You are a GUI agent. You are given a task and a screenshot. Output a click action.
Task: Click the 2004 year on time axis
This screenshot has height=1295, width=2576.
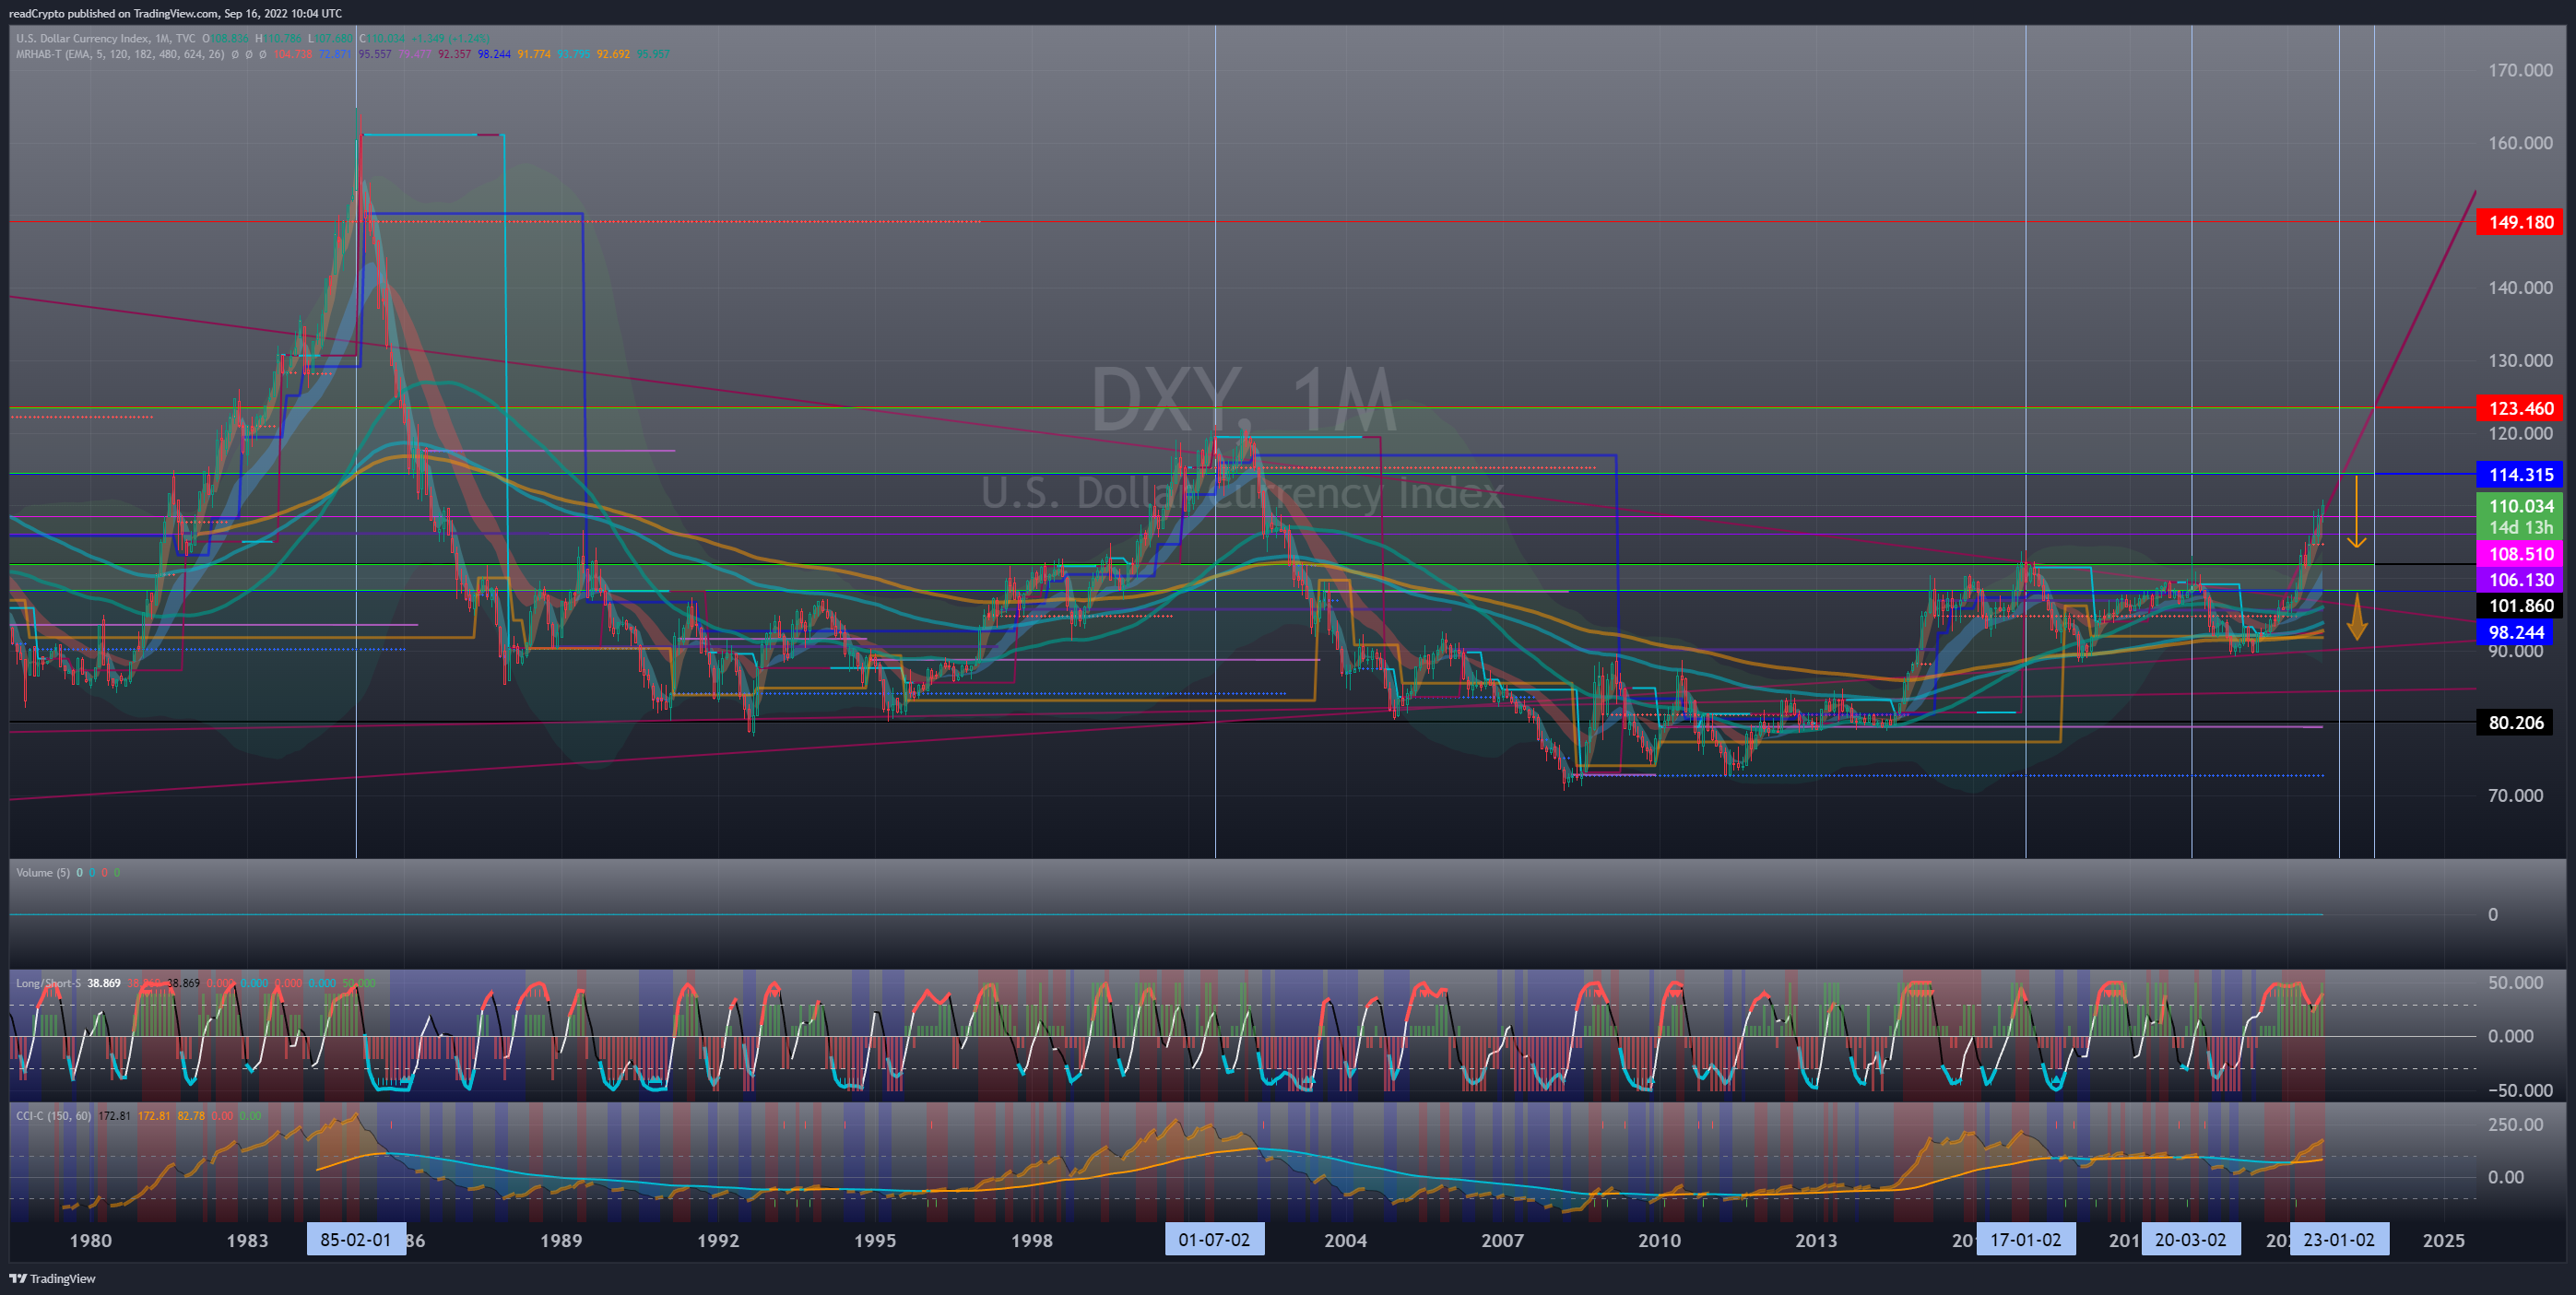(x=1345, y=1241)
